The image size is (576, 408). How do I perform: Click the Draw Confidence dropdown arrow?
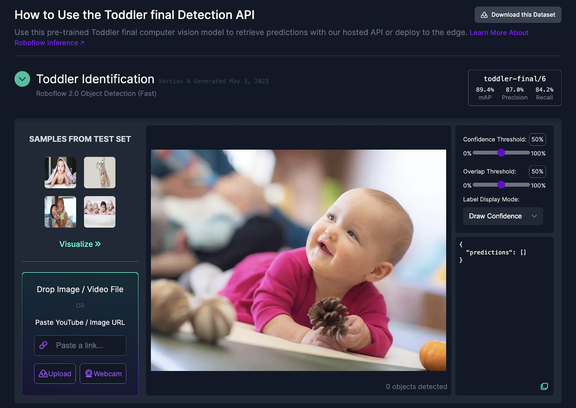point(534,216)
